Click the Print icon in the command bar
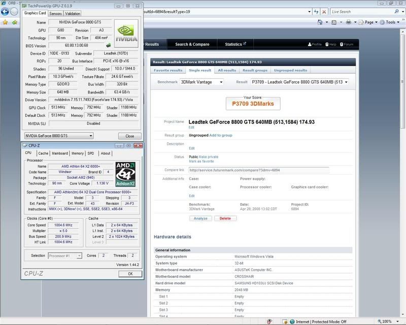 349,22
